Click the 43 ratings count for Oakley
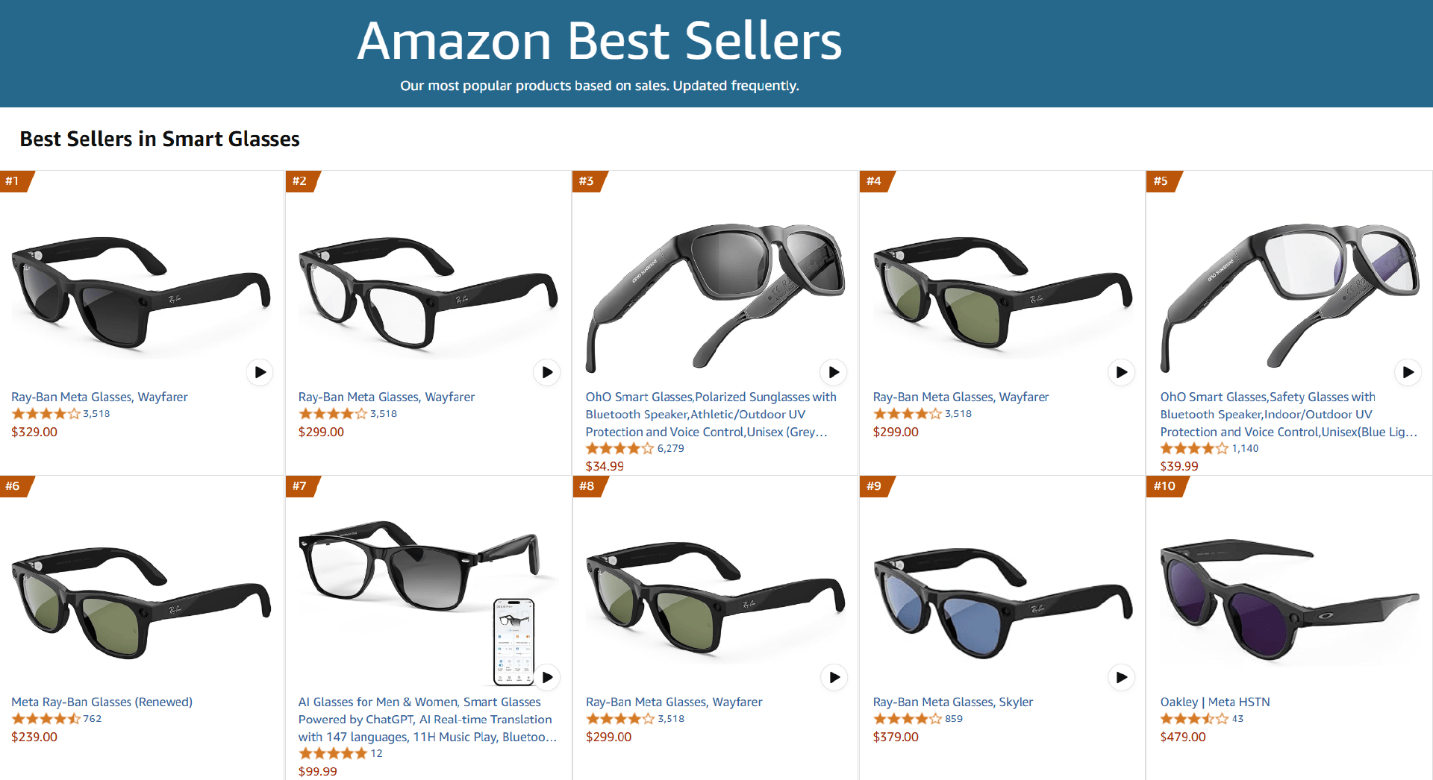 tap(1237, 719)
